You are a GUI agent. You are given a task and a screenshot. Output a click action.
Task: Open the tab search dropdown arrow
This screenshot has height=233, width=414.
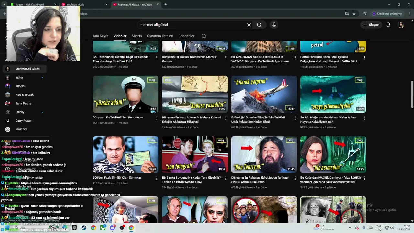pyautogui.click(x=4, y=5)
